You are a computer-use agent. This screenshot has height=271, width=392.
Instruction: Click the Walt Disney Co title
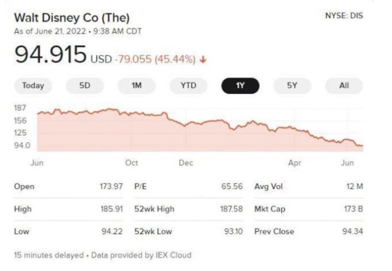click(x=72, y=18)
